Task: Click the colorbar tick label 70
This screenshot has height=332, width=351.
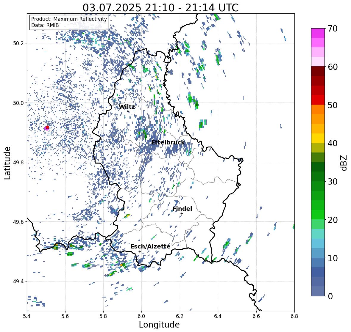Action: [x=333, y=29]
